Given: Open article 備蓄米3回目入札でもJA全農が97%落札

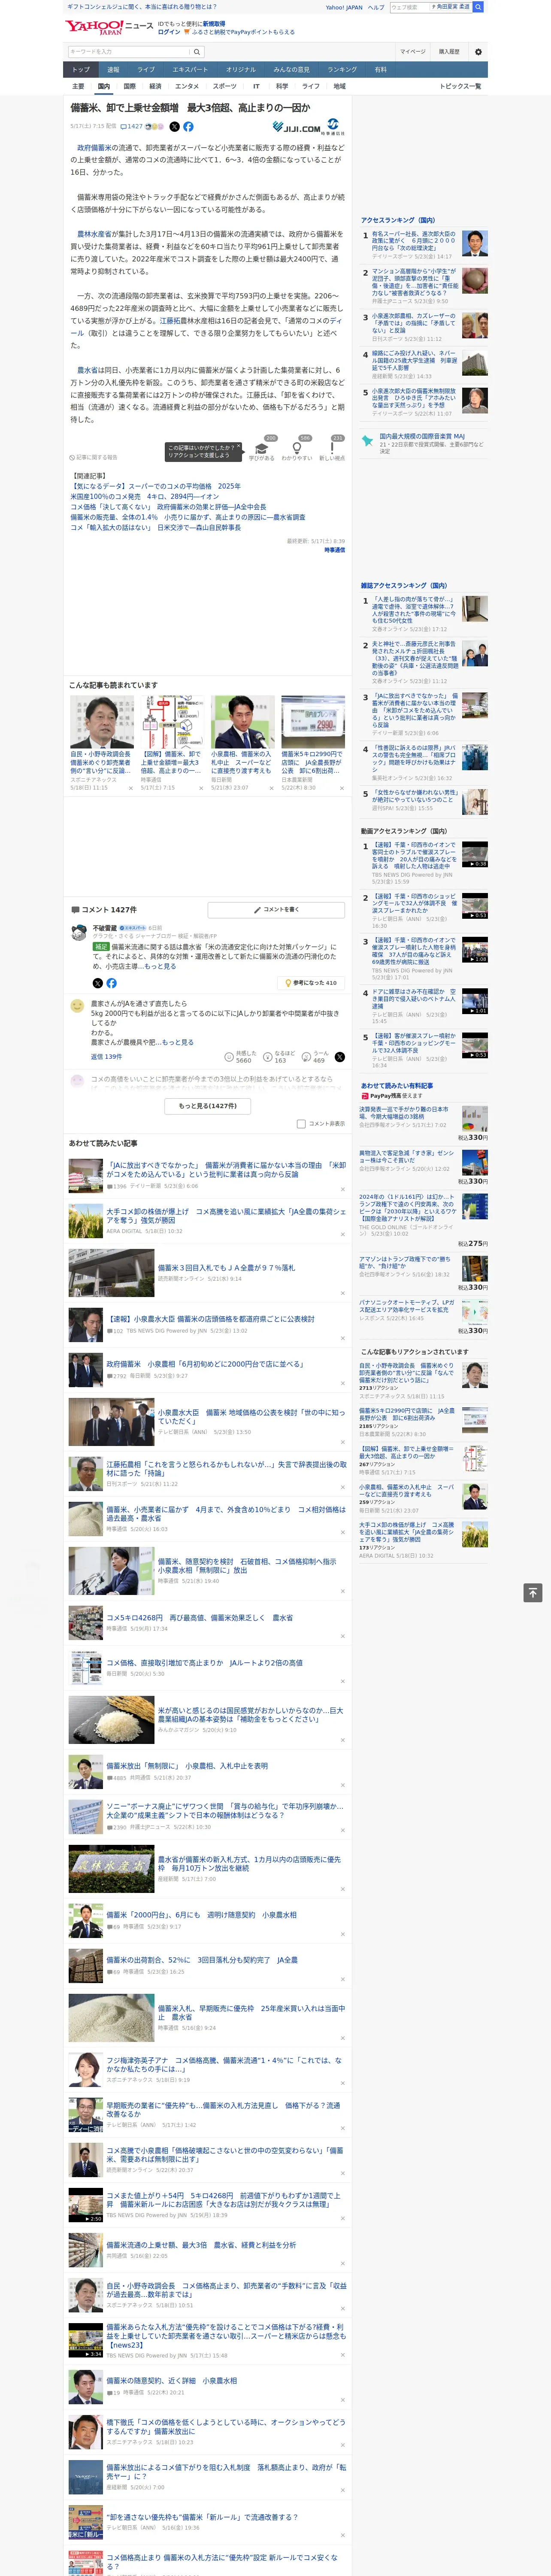Looking at the screenshot, I should (226, 1267).
